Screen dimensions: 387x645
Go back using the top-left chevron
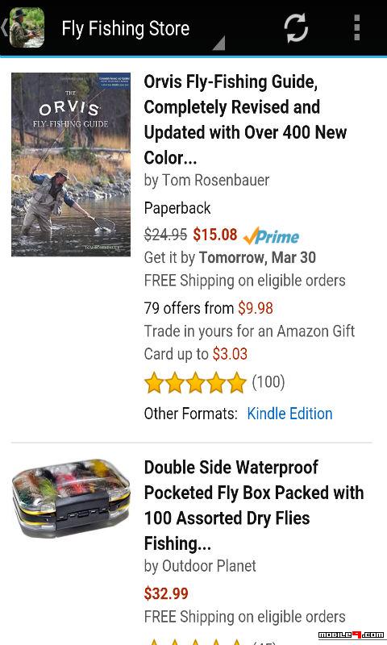(4, 28)
